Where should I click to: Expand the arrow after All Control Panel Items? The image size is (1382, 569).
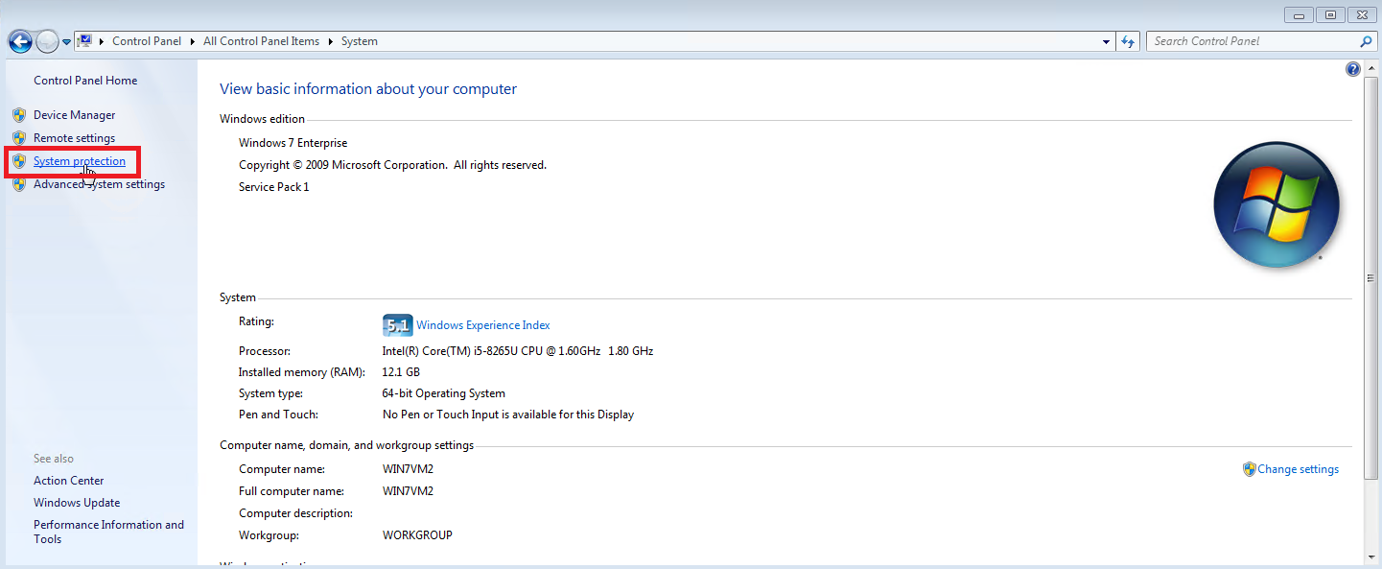coord(331,41)
